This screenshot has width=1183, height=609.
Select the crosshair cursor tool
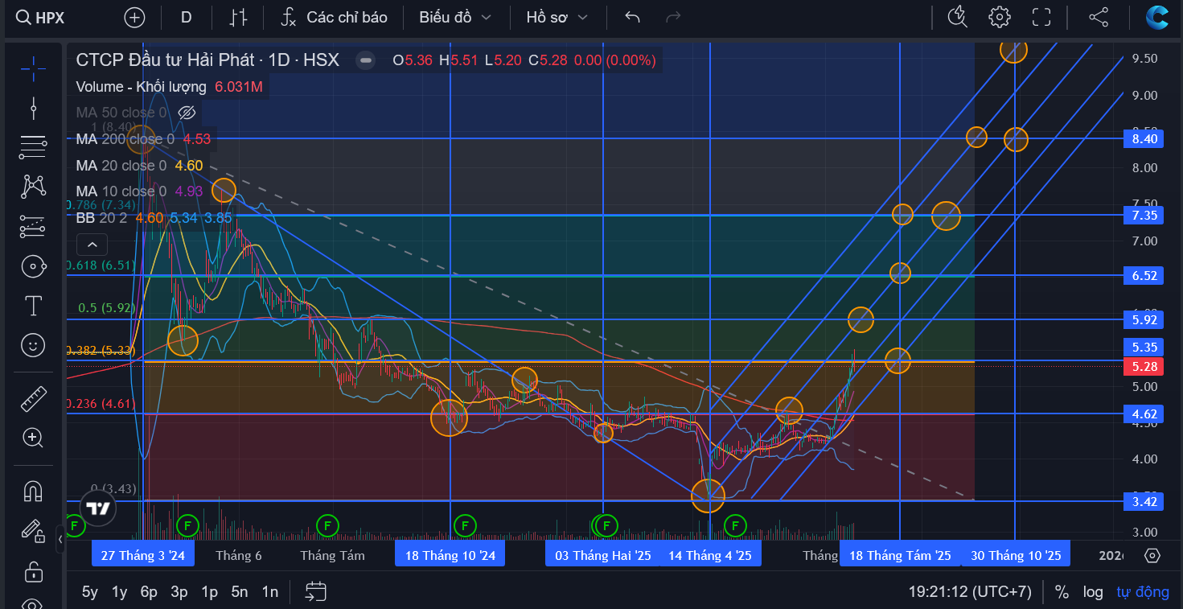[33, 68]
